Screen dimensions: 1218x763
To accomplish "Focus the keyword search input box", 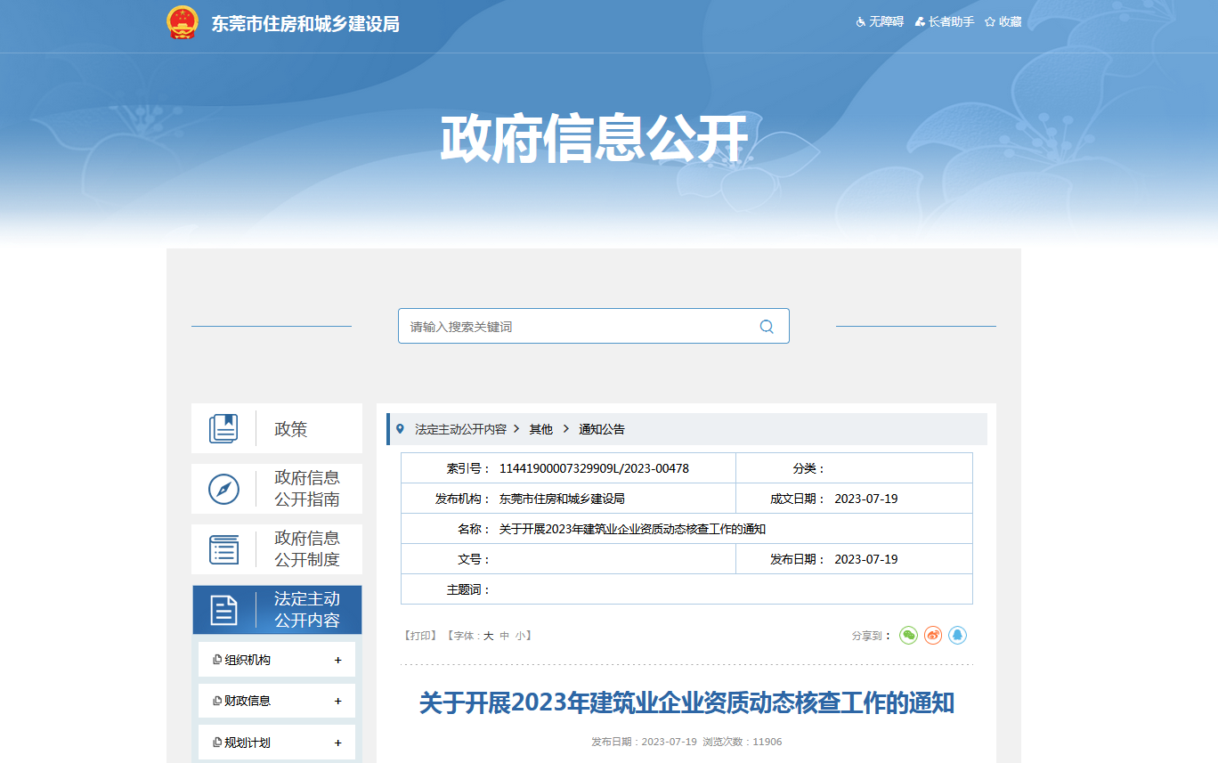I will click(x=579, y=327).
